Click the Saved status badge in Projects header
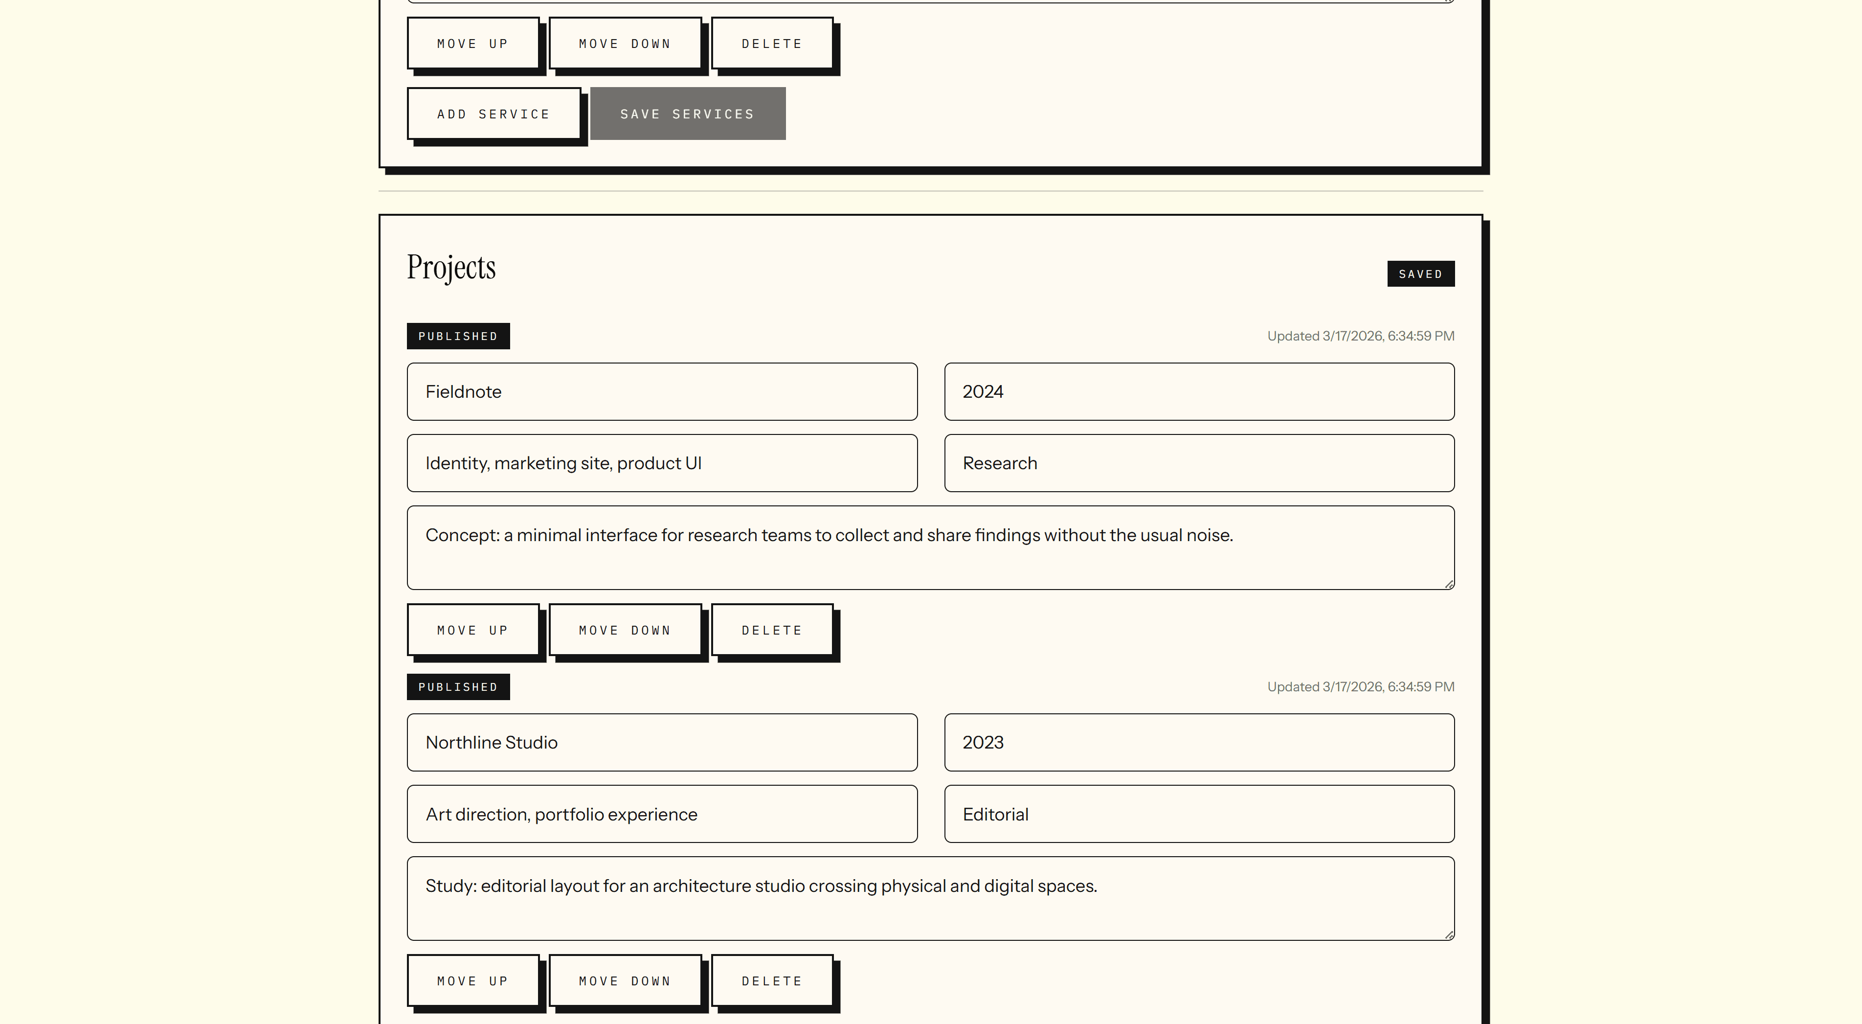This screenshot has width=1862, height=1024. (1420, 273)
